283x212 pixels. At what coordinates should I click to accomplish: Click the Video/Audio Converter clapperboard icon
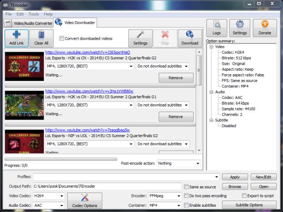[x=8, y=23]
